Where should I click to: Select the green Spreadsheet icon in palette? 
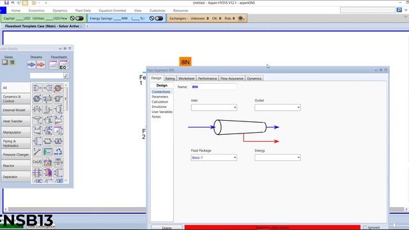click(48, 151)
